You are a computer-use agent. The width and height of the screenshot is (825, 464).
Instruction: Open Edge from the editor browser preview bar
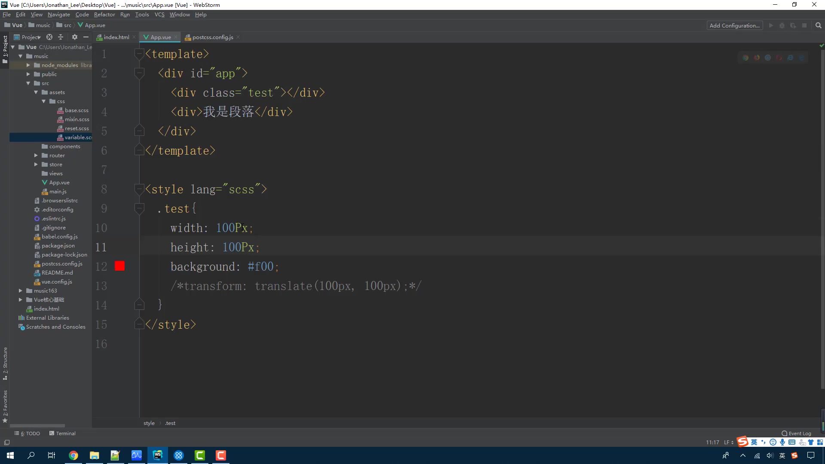pos(801,58)
